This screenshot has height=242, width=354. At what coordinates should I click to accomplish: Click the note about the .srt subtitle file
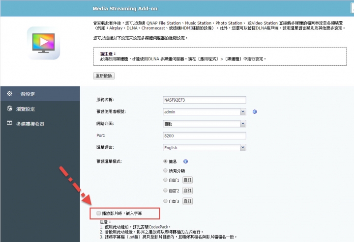click(x=169, y=237)
